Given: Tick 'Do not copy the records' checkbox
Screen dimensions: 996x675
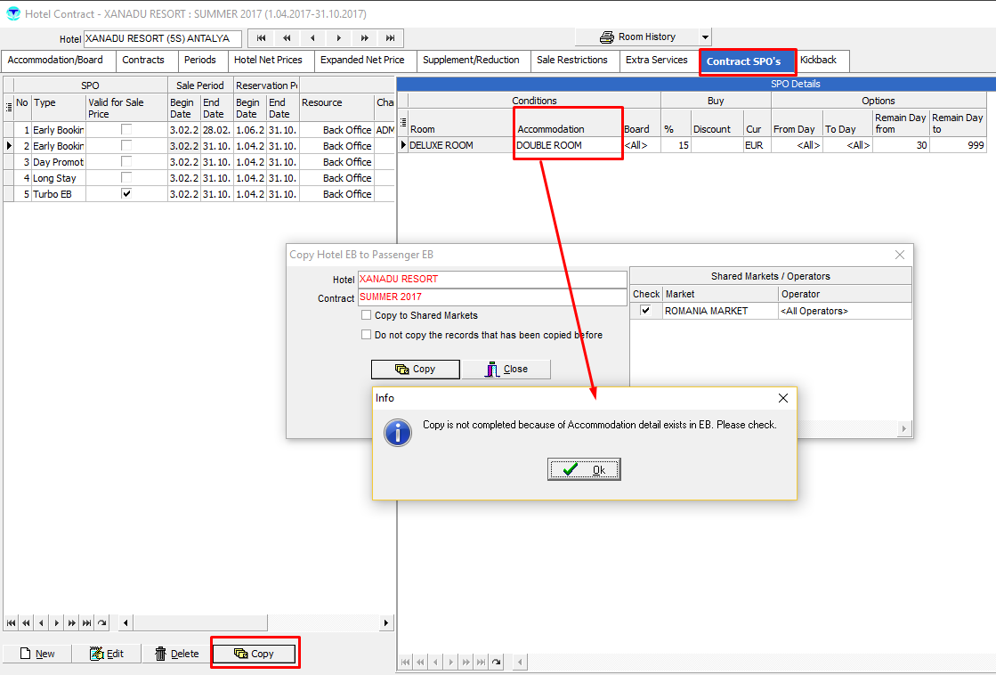Looking at the screenshot, I should point(367,335).
